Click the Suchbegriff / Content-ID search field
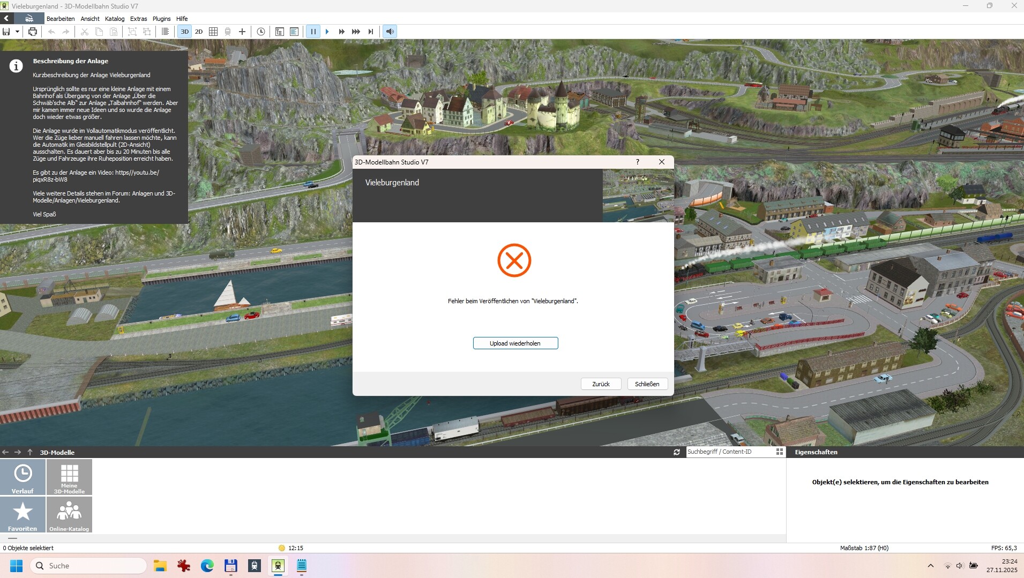This screenshot has height=578, width=1024. (729, 452)
